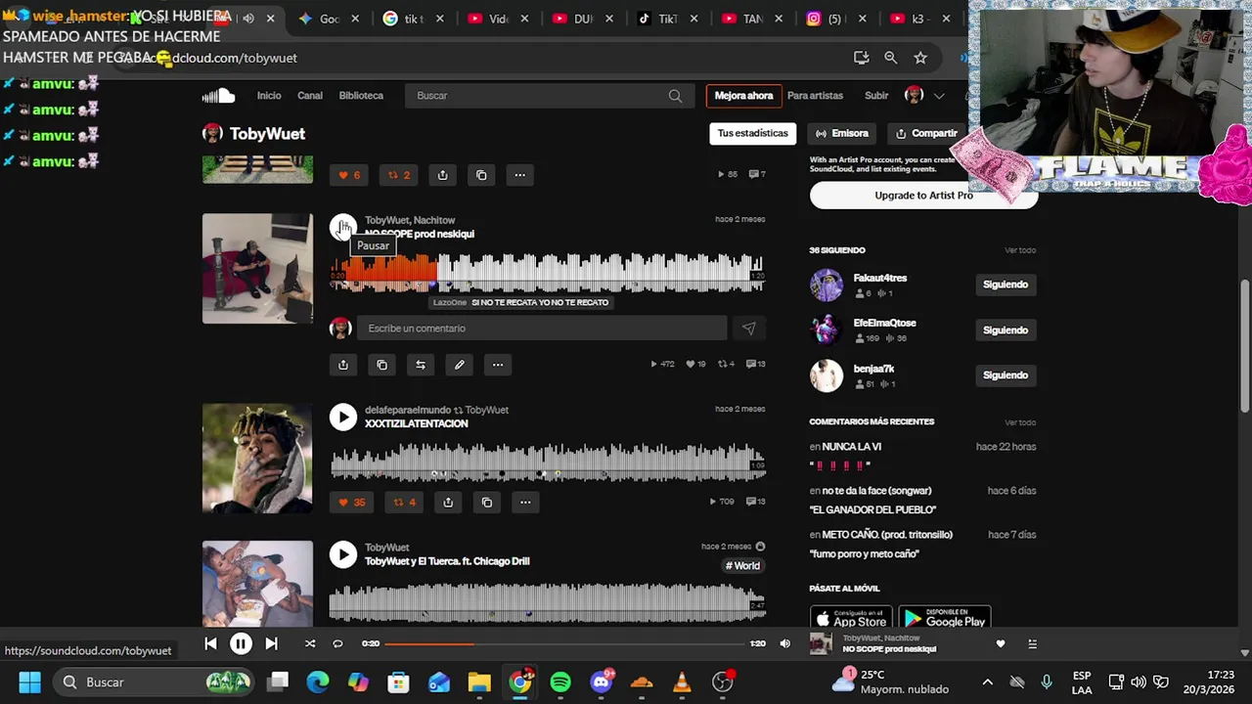Open the Biblioteca menu item

point(361,96)
